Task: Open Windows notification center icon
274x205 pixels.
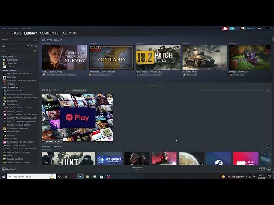Action: [269, 176]
